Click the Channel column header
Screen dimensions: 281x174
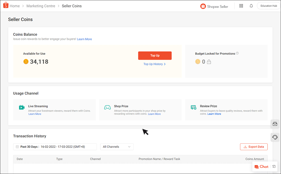[x=95, y=159]
